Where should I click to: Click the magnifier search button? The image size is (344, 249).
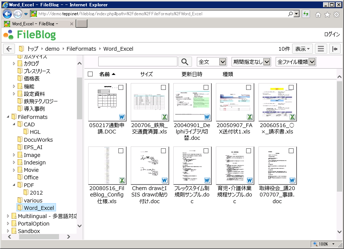click(x=185, y=62)
